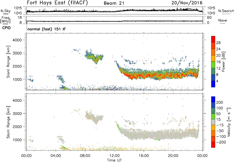Click '4000' on the power panel axis
234x162 pixels.
[x=17, y=40]
